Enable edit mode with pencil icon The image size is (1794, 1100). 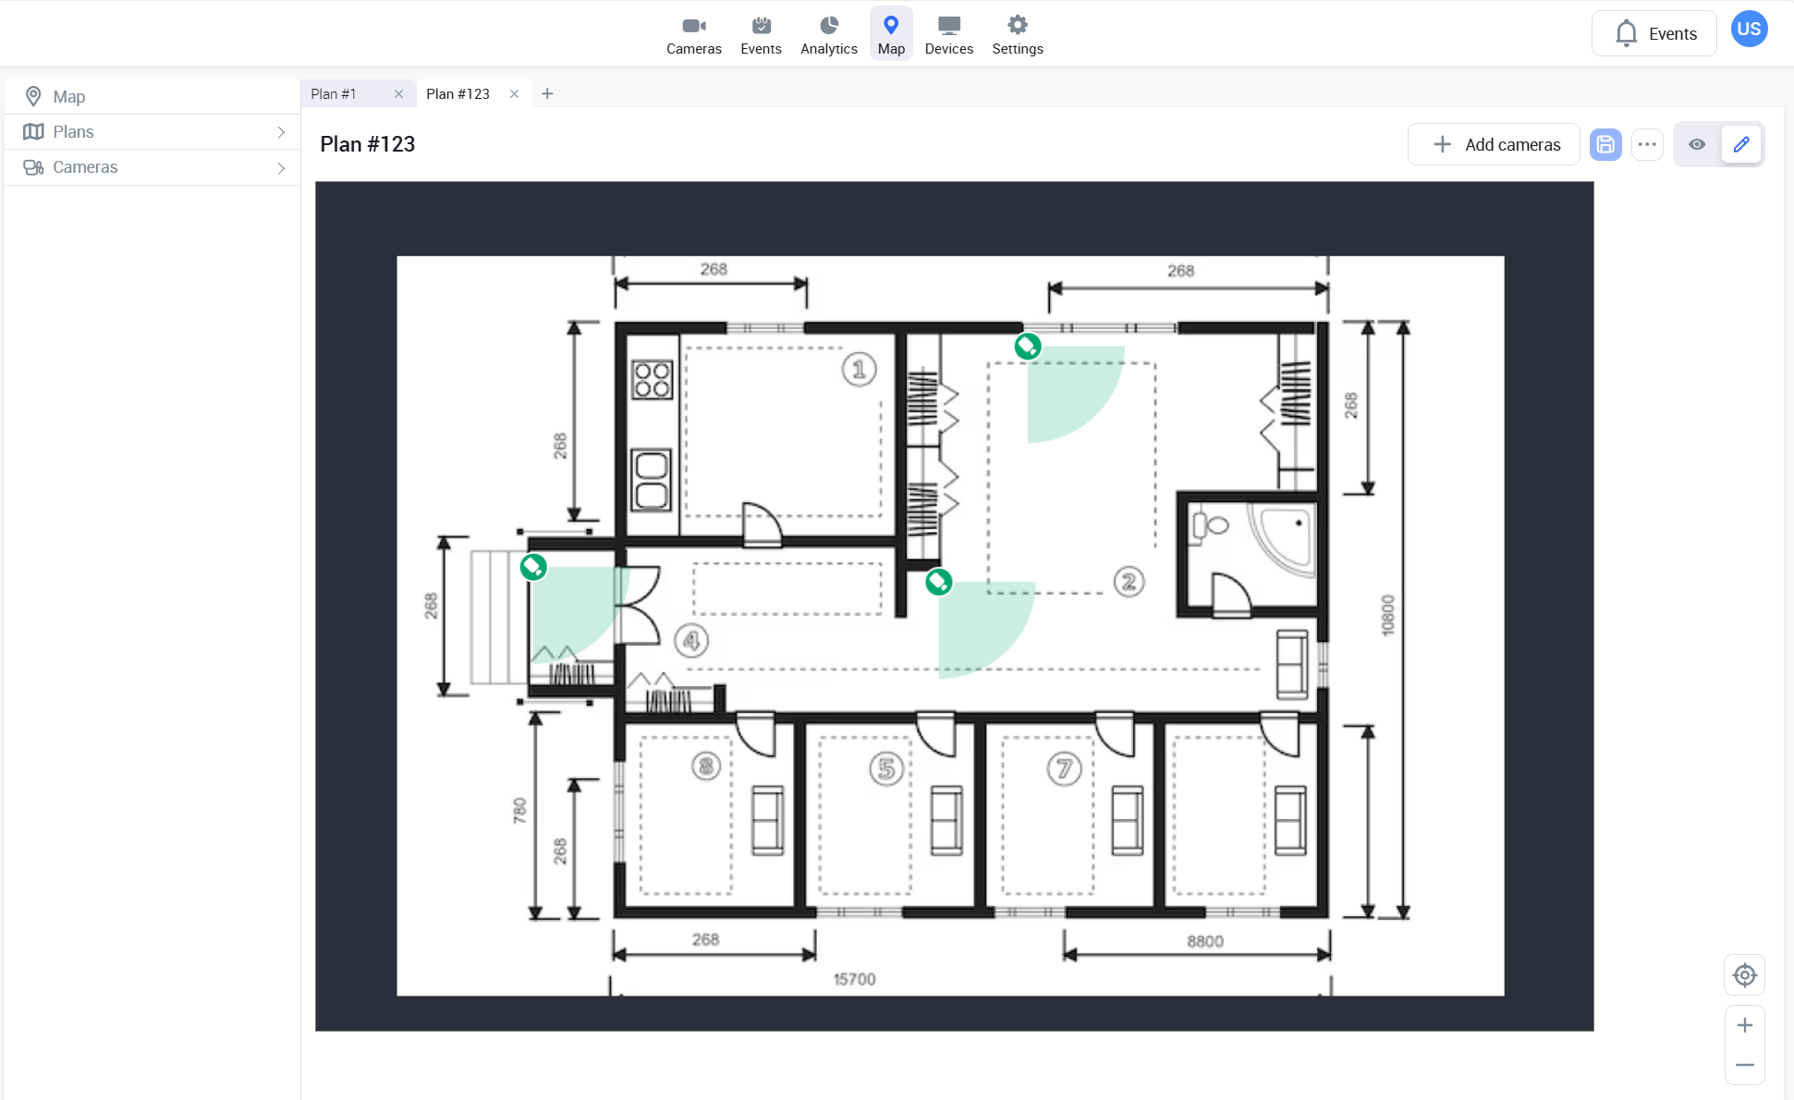click(1741, 144)
